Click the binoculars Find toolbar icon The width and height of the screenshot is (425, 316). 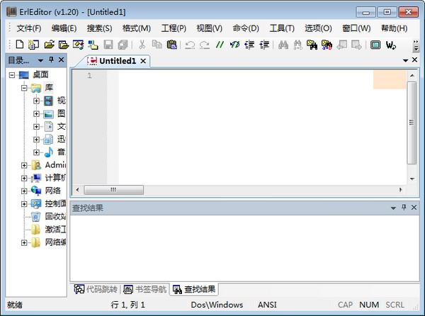coord(283,45)
